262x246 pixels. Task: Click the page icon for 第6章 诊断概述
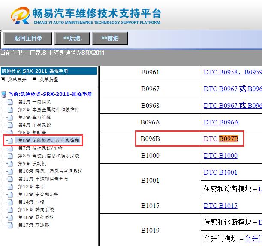pos(10,140)
